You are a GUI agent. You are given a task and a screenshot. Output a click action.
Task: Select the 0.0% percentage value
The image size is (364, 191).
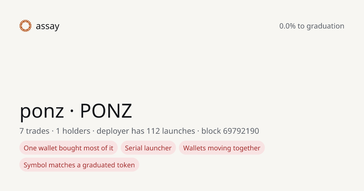pyautogui.click(x=288, y=26)
